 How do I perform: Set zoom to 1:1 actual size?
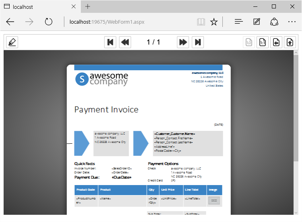click(x=263, y=42)
